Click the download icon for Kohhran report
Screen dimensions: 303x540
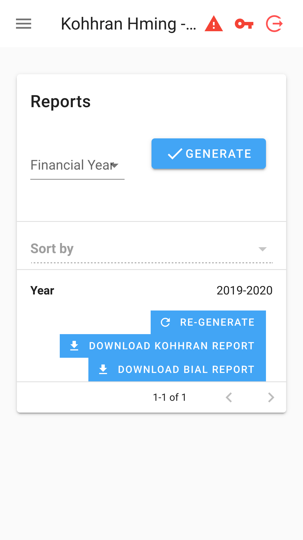click(x=74, y=346)
